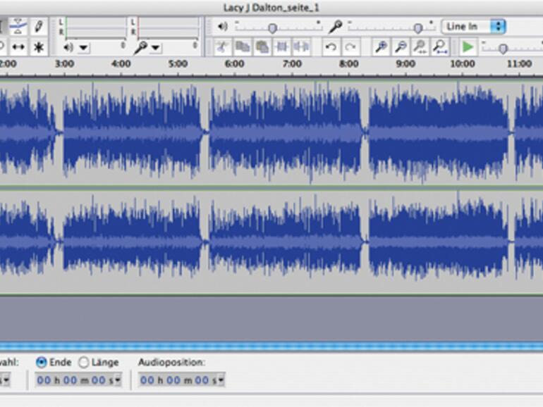Click the Copy icon in edit toolbar
The width and height of the screenshot is (543, 407).
pyautogui.click(x=242, y=47)
